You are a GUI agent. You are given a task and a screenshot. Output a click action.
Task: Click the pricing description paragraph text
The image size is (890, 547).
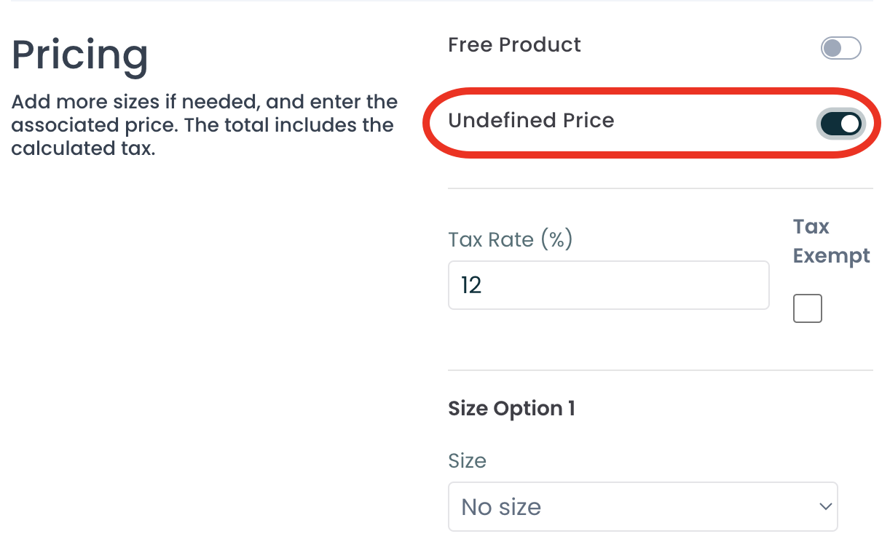[204, 125]
